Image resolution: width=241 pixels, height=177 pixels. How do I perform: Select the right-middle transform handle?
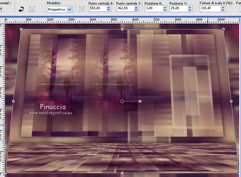click(231, 101)
